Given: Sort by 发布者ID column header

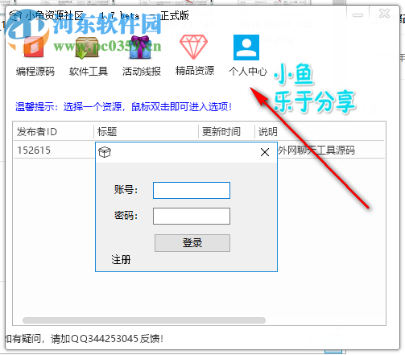Looking at the screenshot, I should (x=54, y=131).
